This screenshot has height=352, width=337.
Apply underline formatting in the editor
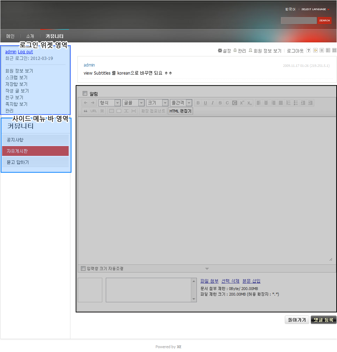205,103
